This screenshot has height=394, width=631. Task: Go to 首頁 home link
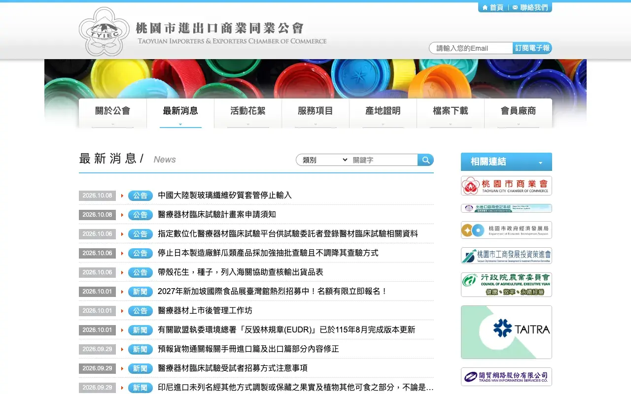[492, 7]
